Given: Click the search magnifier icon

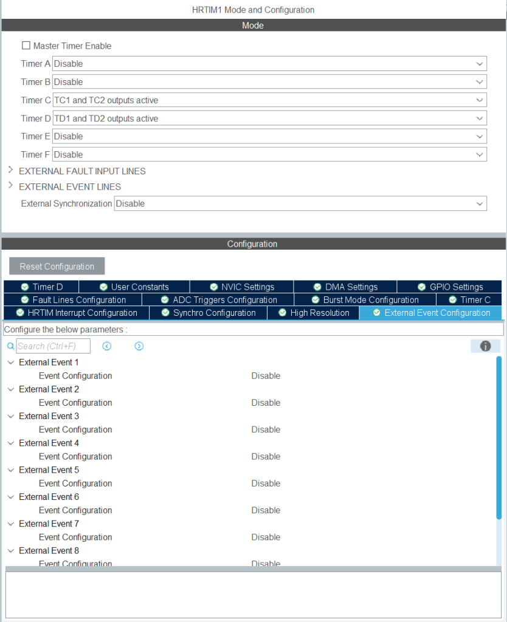Looking at the screenshot, I should click(x=10, y=346).
